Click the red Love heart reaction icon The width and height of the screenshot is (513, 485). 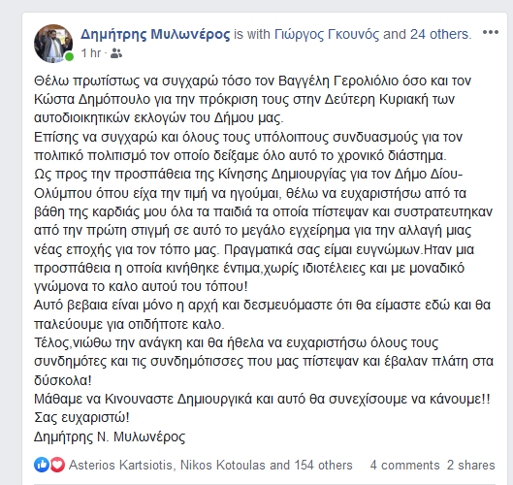click(57, 465)
